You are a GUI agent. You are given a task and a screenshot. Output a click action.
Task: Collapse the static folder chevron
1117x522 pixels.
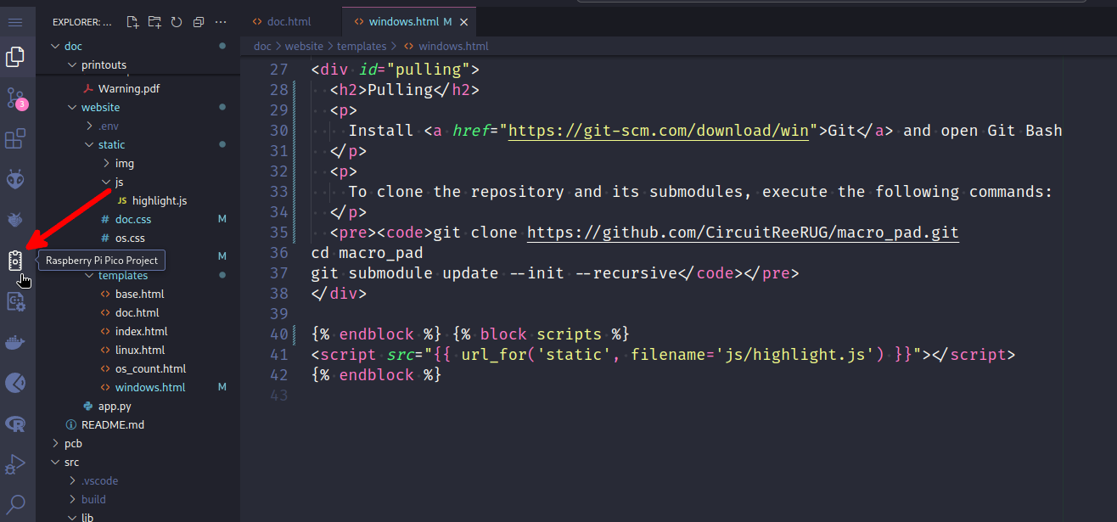(89, 145)
